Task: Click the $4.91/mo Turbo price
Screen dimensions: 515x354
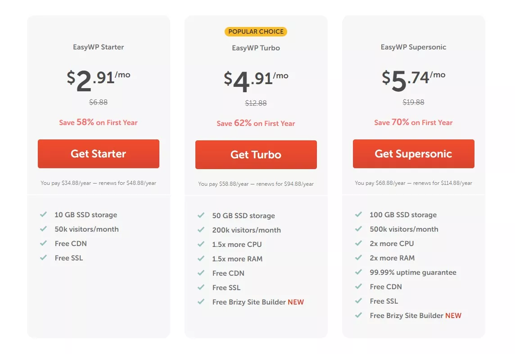Action: point(256,81)
